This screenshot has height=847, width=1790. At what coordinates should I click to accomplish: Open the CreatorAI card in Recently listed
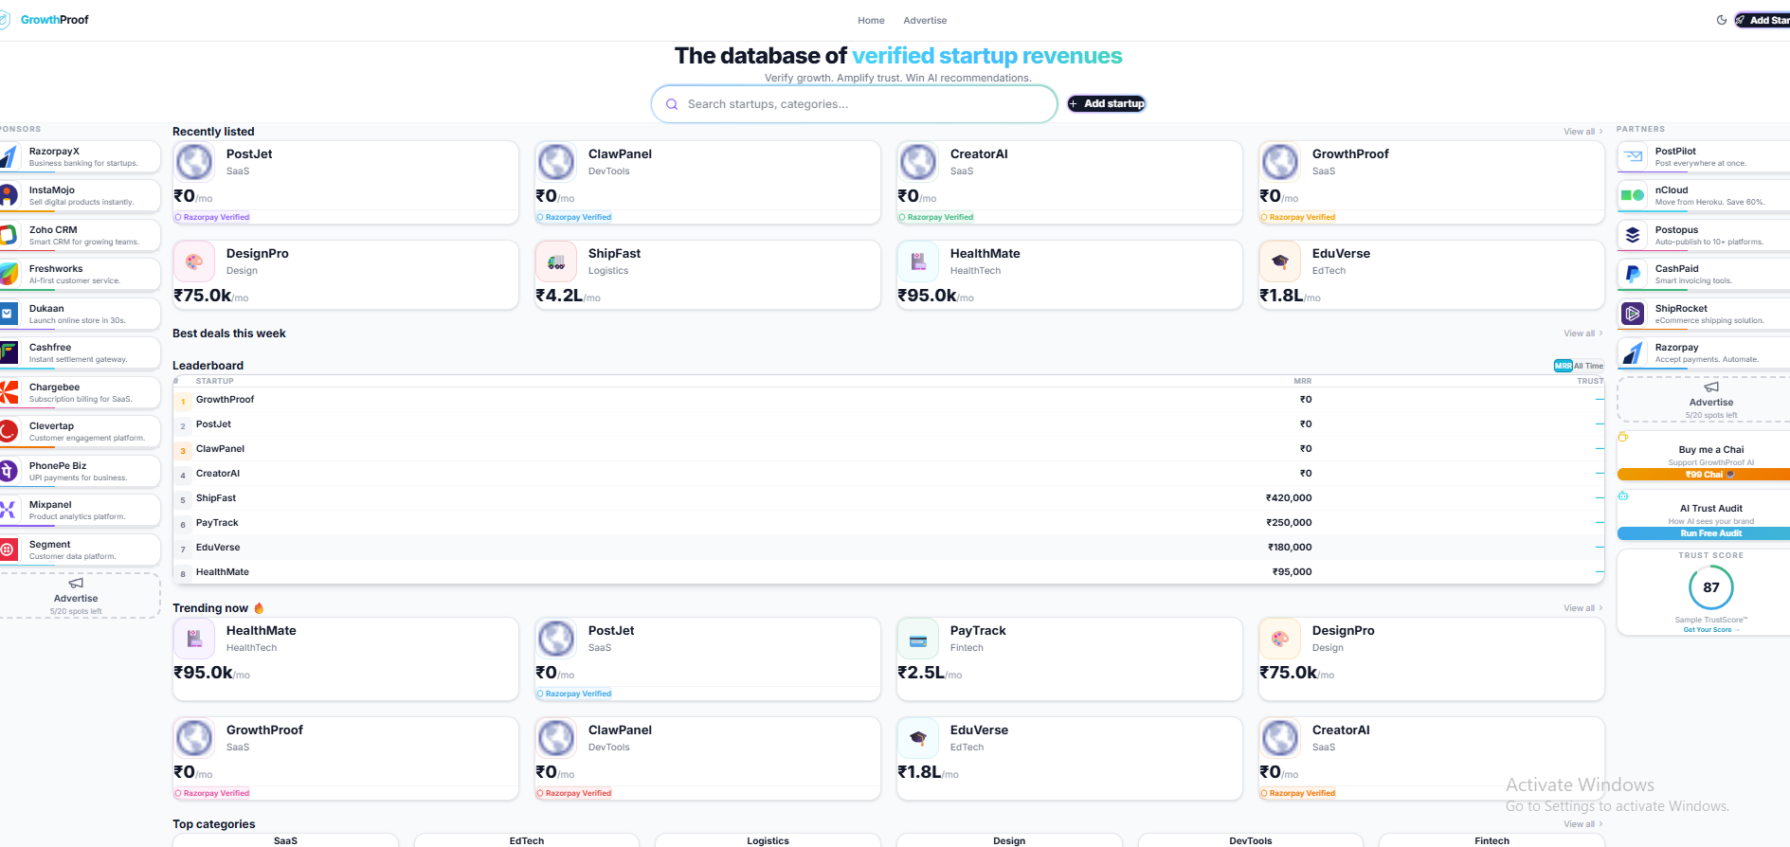1070,183
